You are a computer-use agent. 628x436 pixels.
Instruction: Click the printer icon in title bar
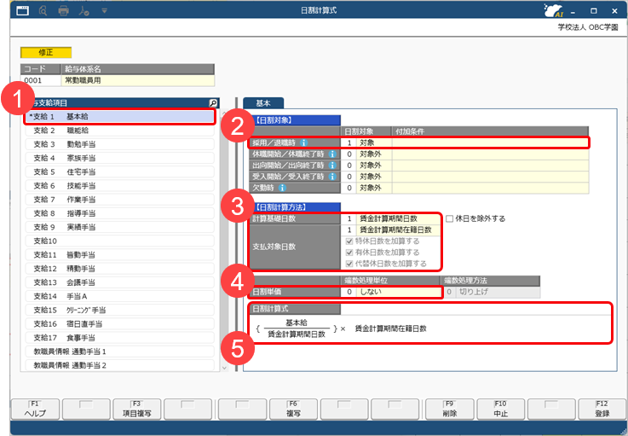[63, 11]
